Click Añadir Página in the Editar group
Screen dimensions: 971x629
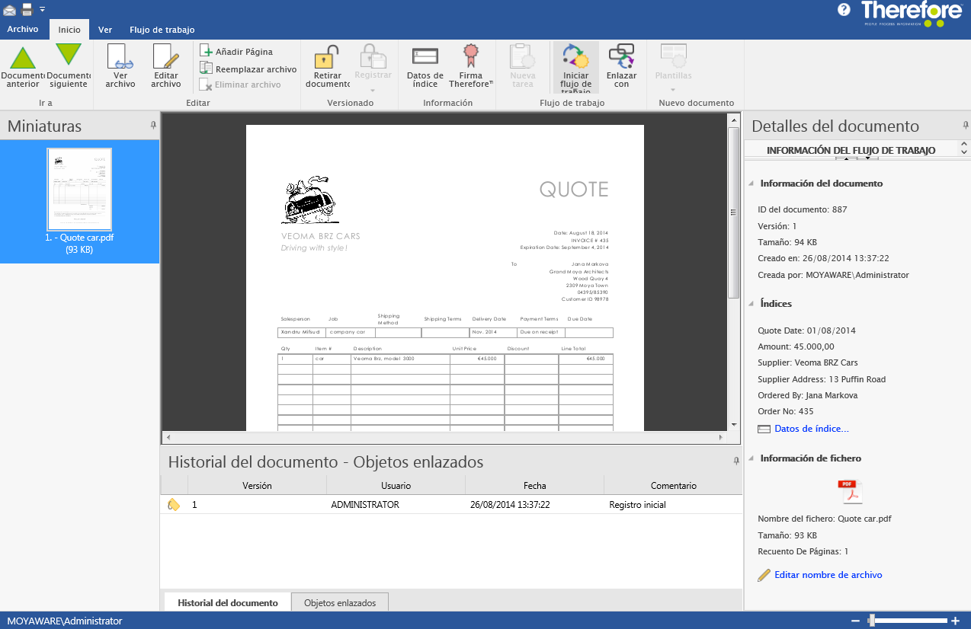[237, 52]
